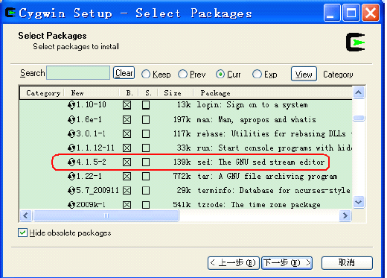The width and height of the screenshot is (387, 278).
Task: Click the vertical scrollbar up arrow
Action: pyautogui.click(x=358, y=92)
